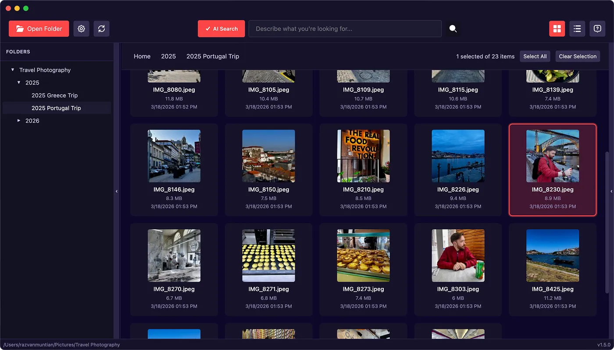Click Select All button

(535, 56)
